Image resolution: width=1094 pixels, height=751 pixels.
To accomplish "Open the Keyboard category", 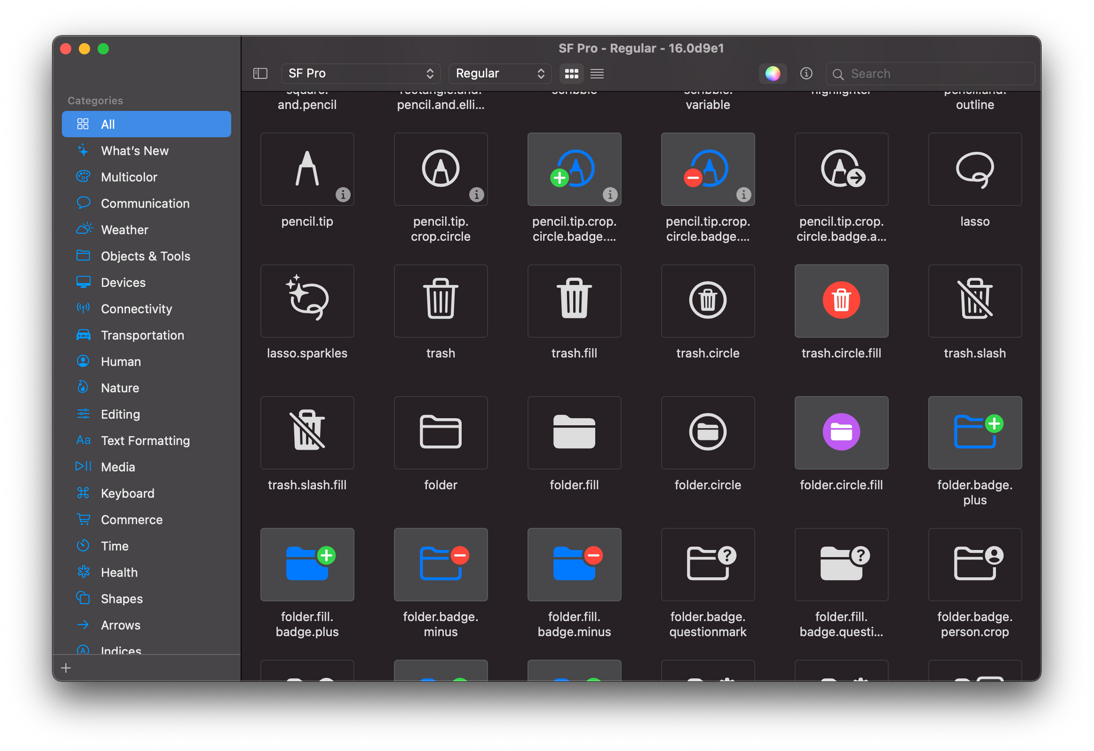I will (x=147, y=493).
